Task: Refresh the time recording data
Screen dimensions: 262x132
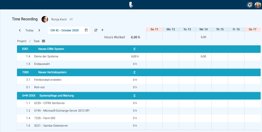Action: (96, 30)
